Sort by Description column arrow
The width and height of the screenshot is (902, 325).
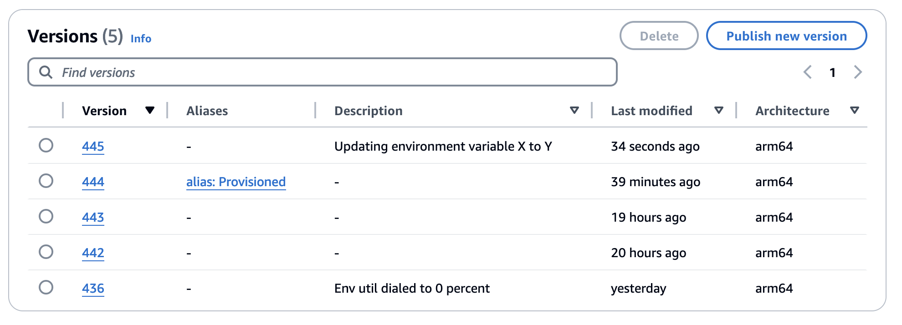(574, 110)
